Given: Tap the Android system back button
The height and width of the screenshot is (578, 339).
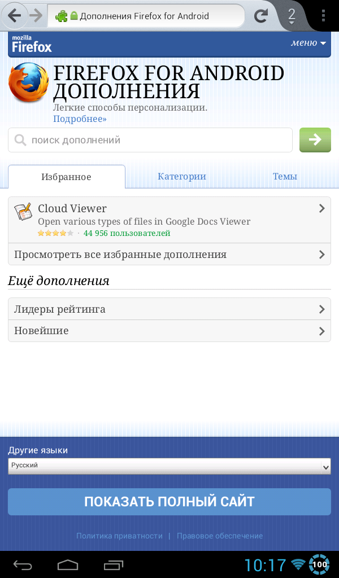Looking at the screenshot, I should pos(23,564).
